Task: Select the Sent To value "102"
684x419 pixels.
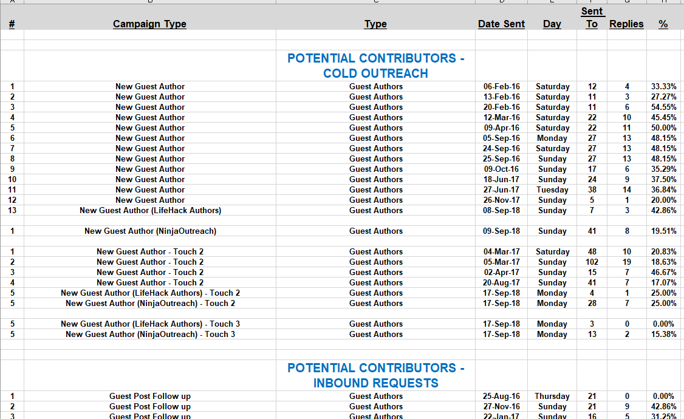Action: click(x=592, y=262)
